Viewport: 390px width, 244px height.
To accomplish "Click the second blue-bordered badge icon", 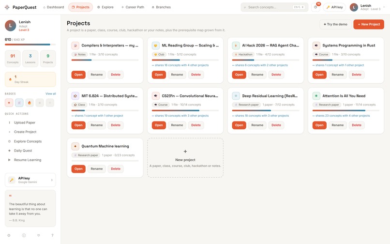I will pos(19,103).
